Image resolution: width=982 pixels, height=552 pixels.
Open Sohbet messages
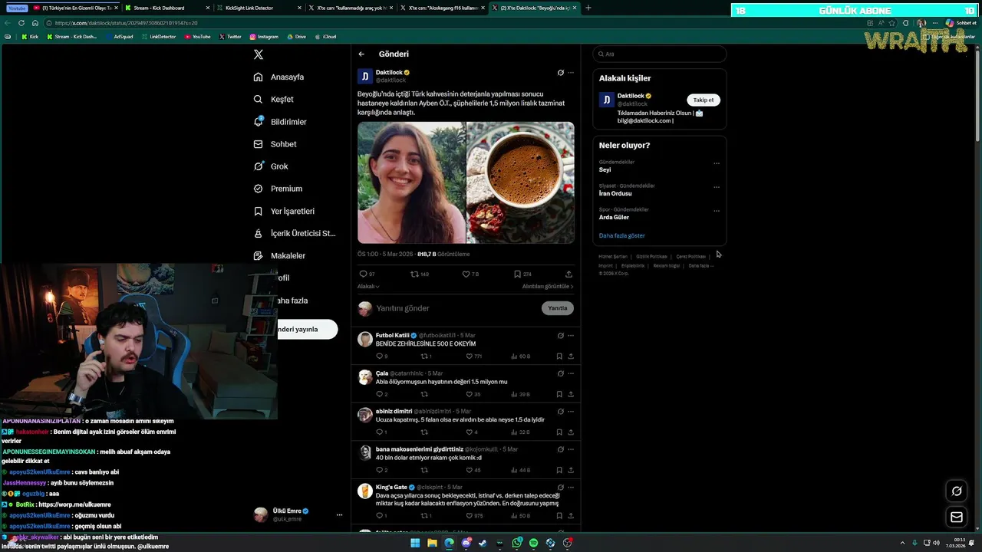point(275,143)
